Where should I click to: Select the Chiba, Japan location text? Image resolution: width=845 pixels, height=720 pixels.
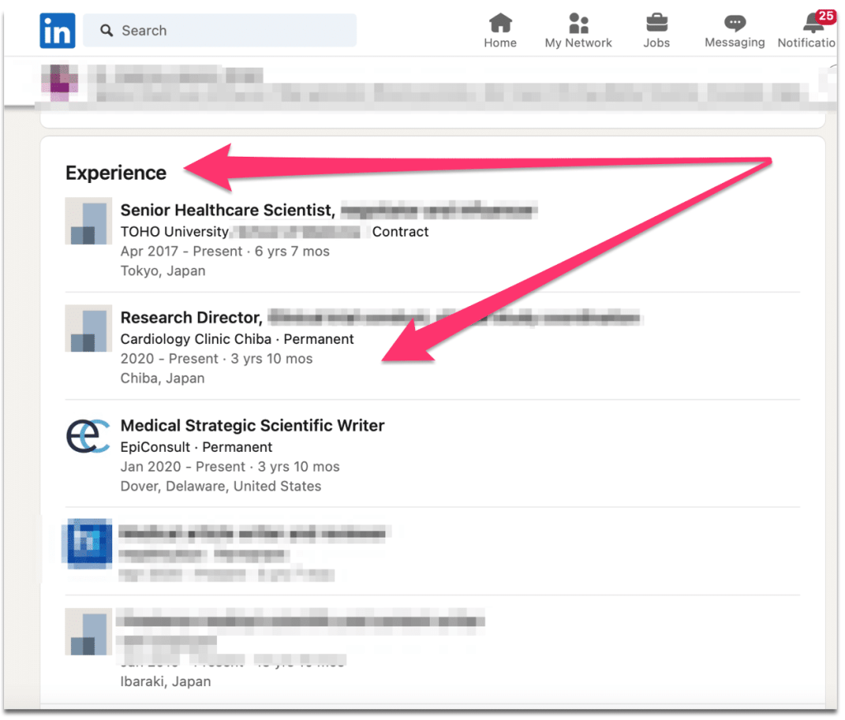[163, 379]
